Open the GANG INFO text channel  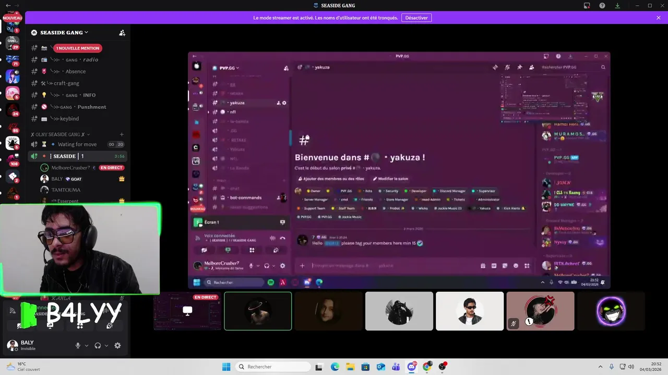click(78, 95)
